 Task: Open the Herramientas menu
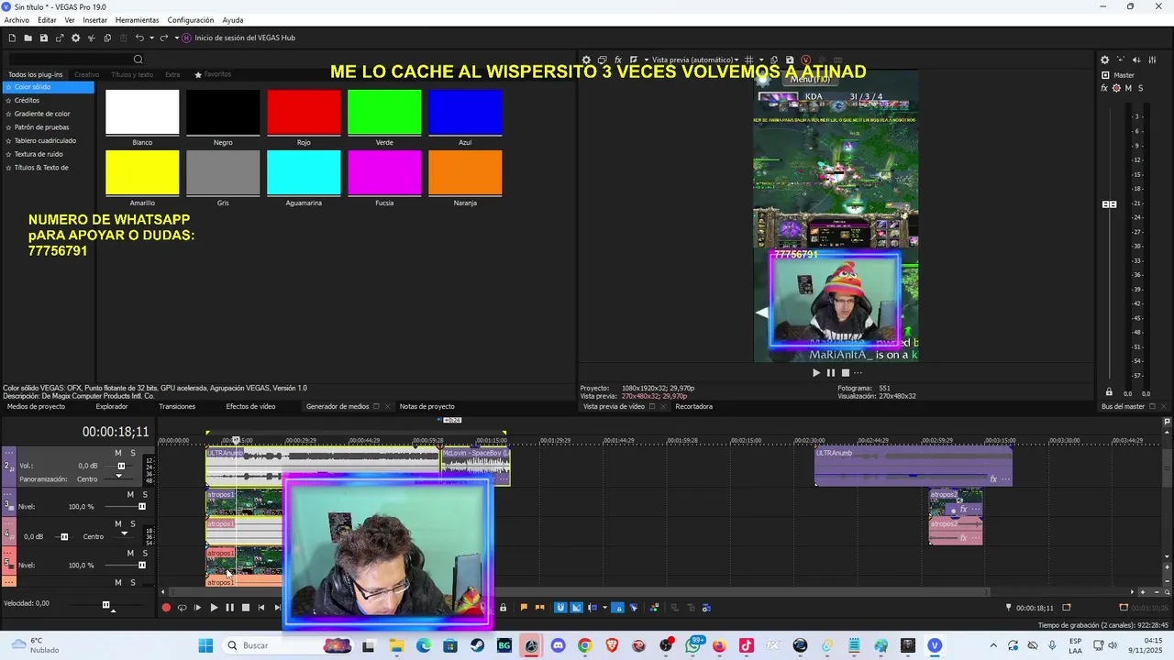coord(137,20)
